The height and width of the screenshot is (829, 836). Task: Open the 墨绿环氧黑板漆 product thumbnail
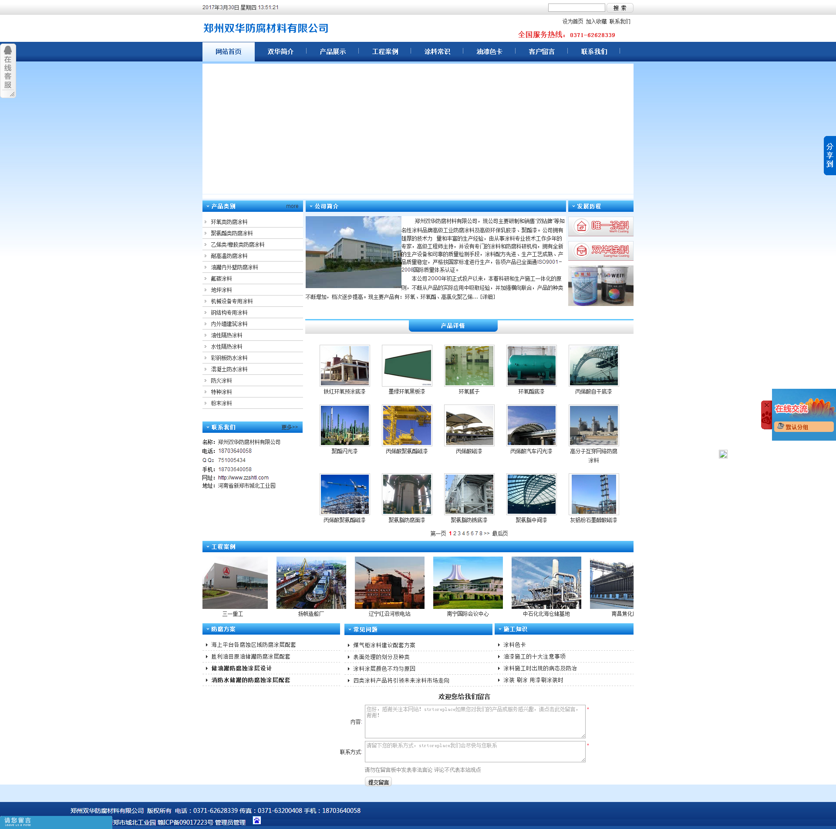407,366
